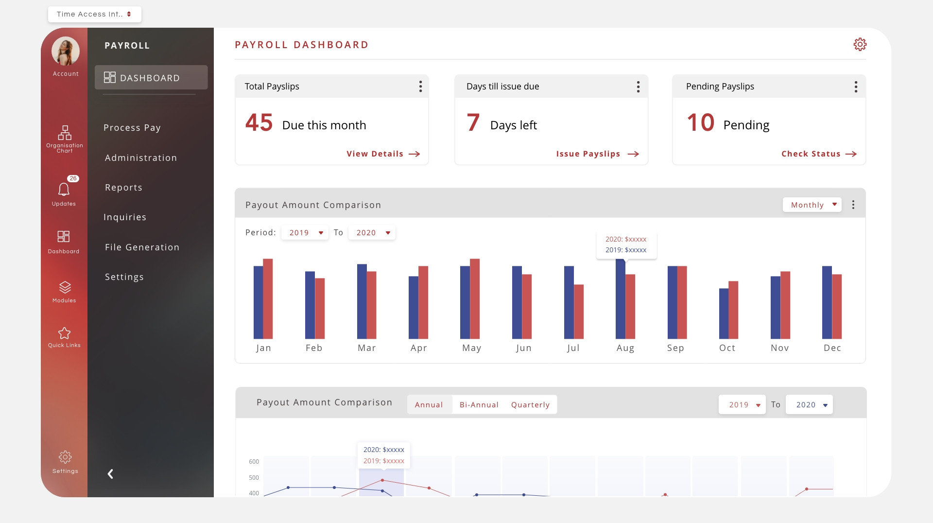Screen dimensions: 933x523
Task: Open options menu on Total Payslips card
Action: (420, 86)
